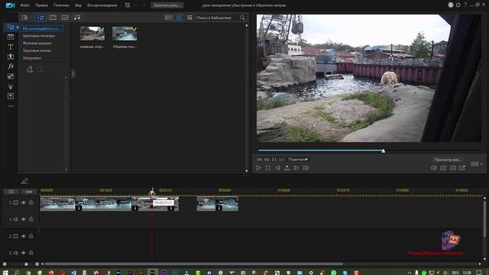
Task: Open the Media Room sidebar icon
Action: [x=10, y=27]
